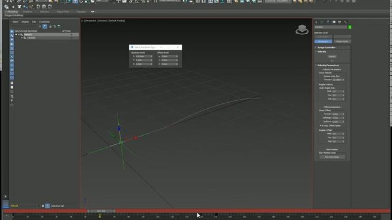392x220 pixels.
Task: Open the Customize menu in Scene Explorer
Action: (45, 22)
